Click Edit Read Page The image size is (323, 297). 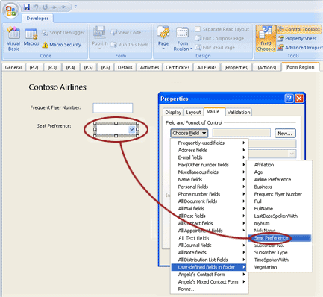point(215,48)
